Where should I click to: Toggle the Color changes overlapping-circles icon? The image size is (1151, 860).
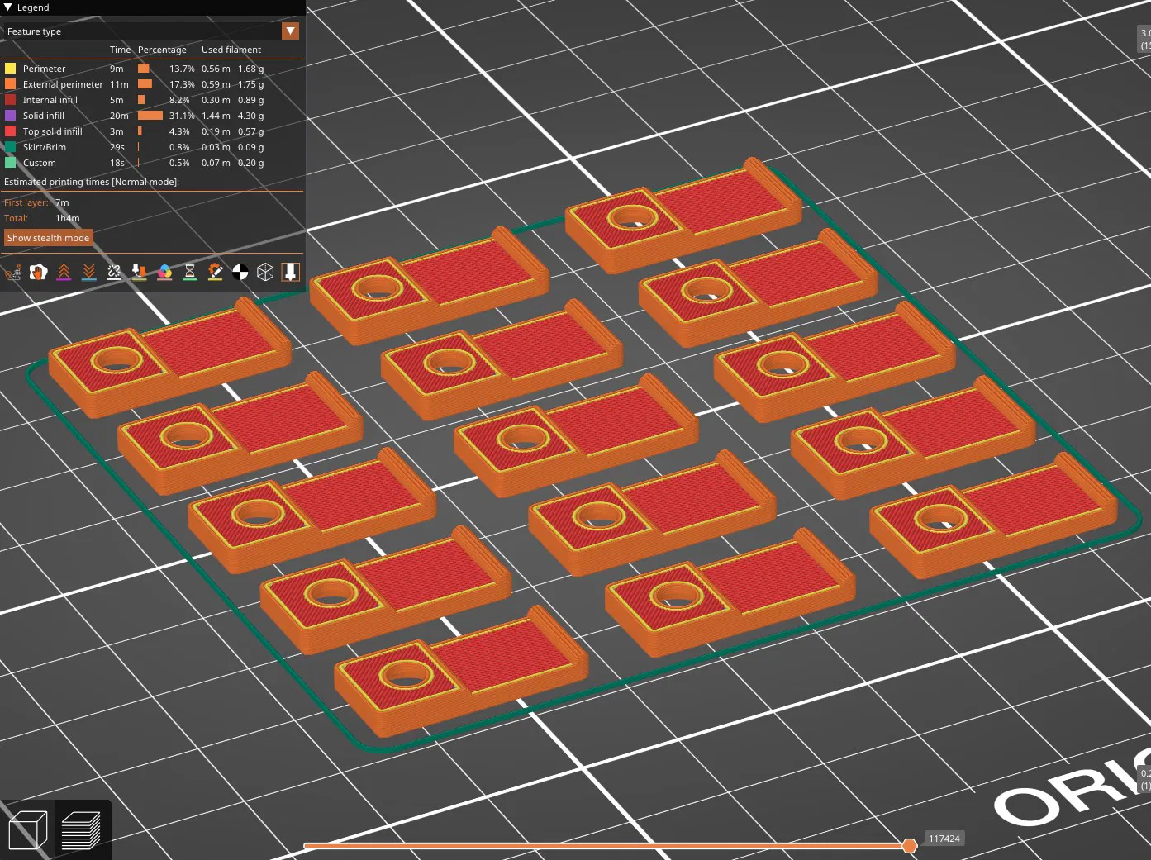[x=164, y=272]
